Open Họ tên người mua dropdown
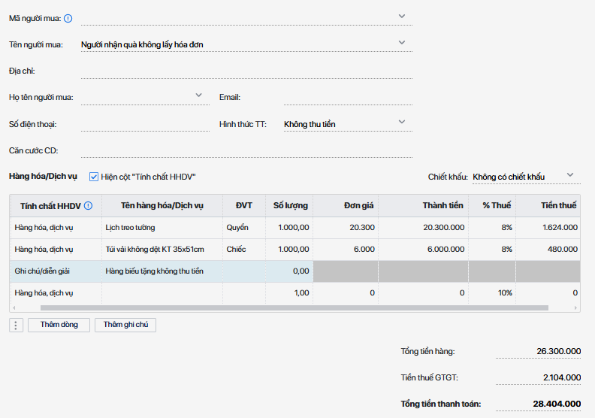 pos(198,95)
